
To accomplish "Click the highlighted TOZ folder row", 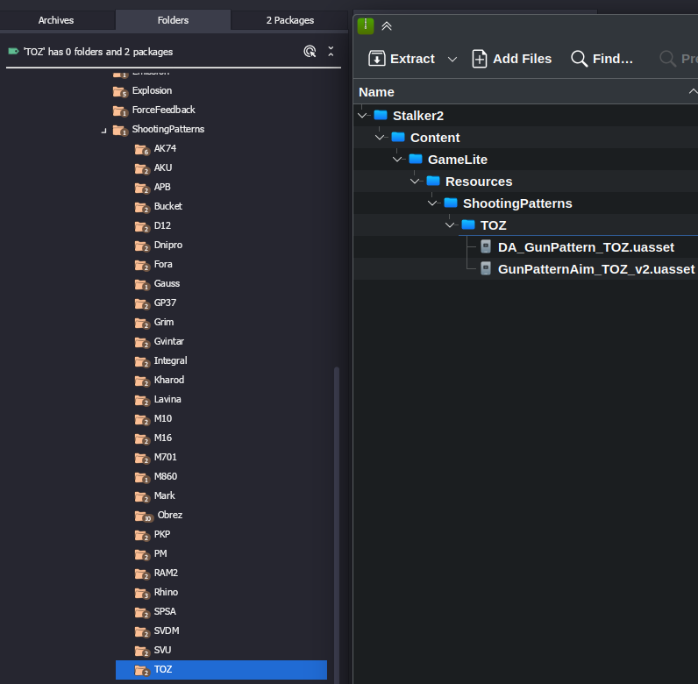I will 221,670.
